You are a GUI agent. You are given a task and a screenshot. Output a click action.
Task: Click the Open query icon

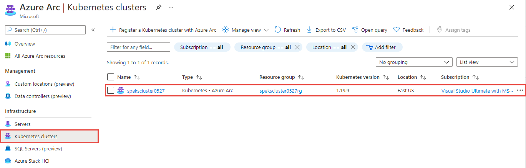(355, 30)
